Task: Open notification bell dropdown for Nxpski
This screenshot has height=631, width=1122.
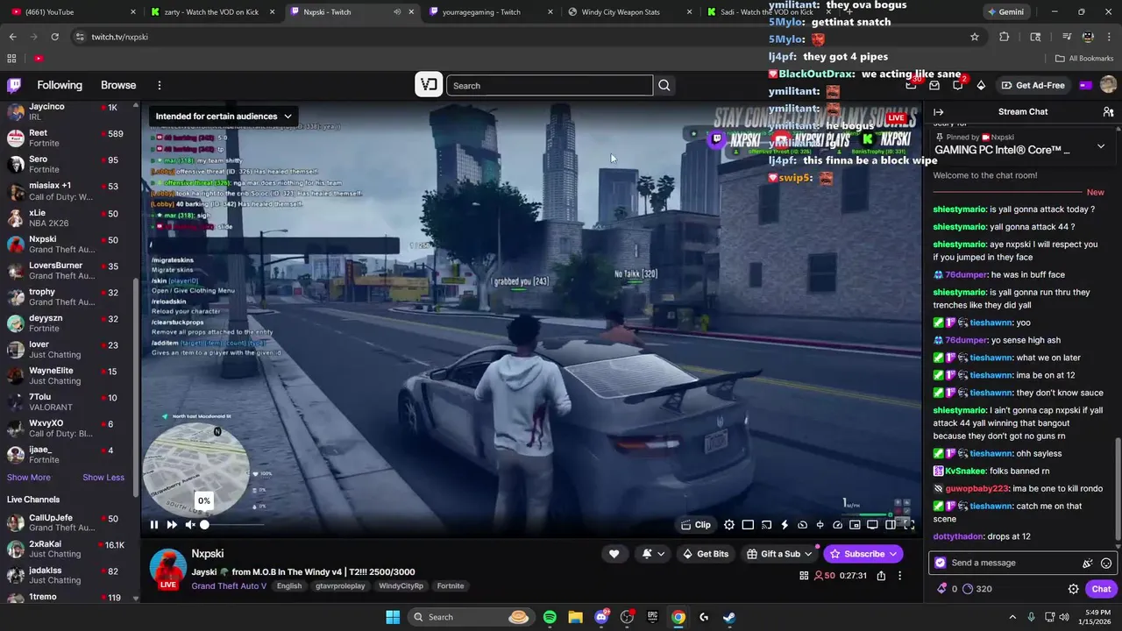Action: [653, 554]
